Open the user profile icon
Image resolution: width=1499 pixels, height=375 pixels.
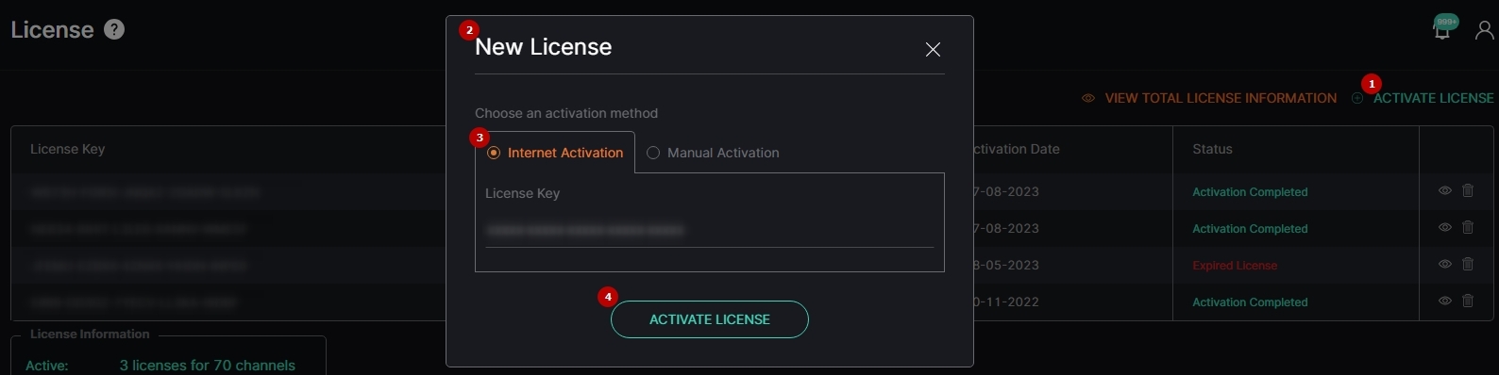click(x=1484, y=31)
